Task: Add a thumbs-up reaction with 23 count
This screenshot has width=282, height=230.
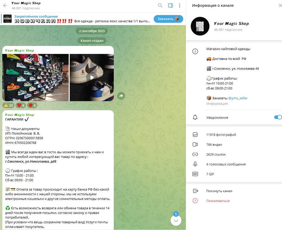Action: pyautogui.click(x=8, y=105)
